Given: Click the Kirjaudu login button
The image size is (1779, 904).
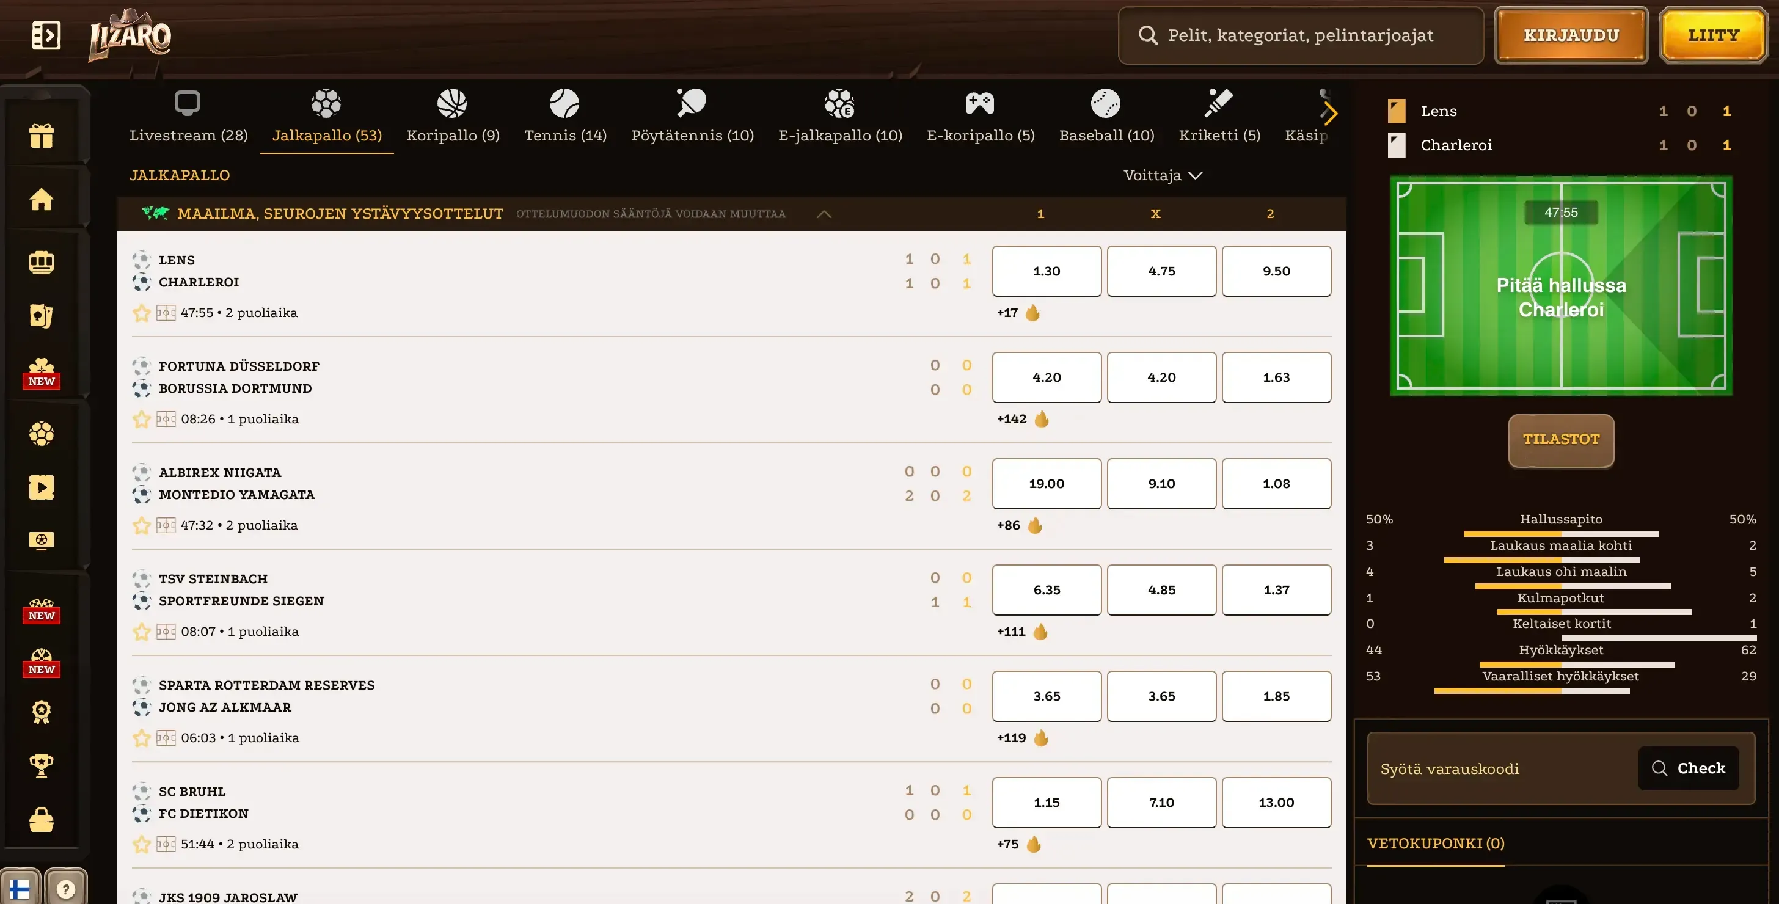Looking at the screenshot, I should (1571, 35).
